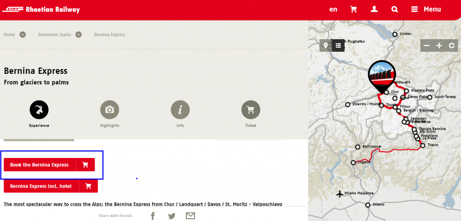Zoom out the map with minus
Image resolution: width=461 pixels, height=221 pixels.
coord(427,45)
